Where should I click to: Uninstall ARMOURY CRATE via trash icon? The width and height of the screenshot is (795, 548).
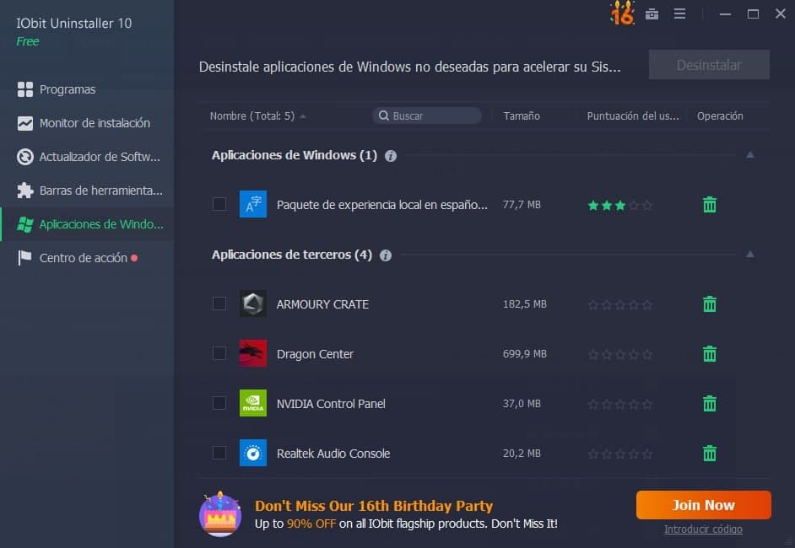[x=709, y=304]
